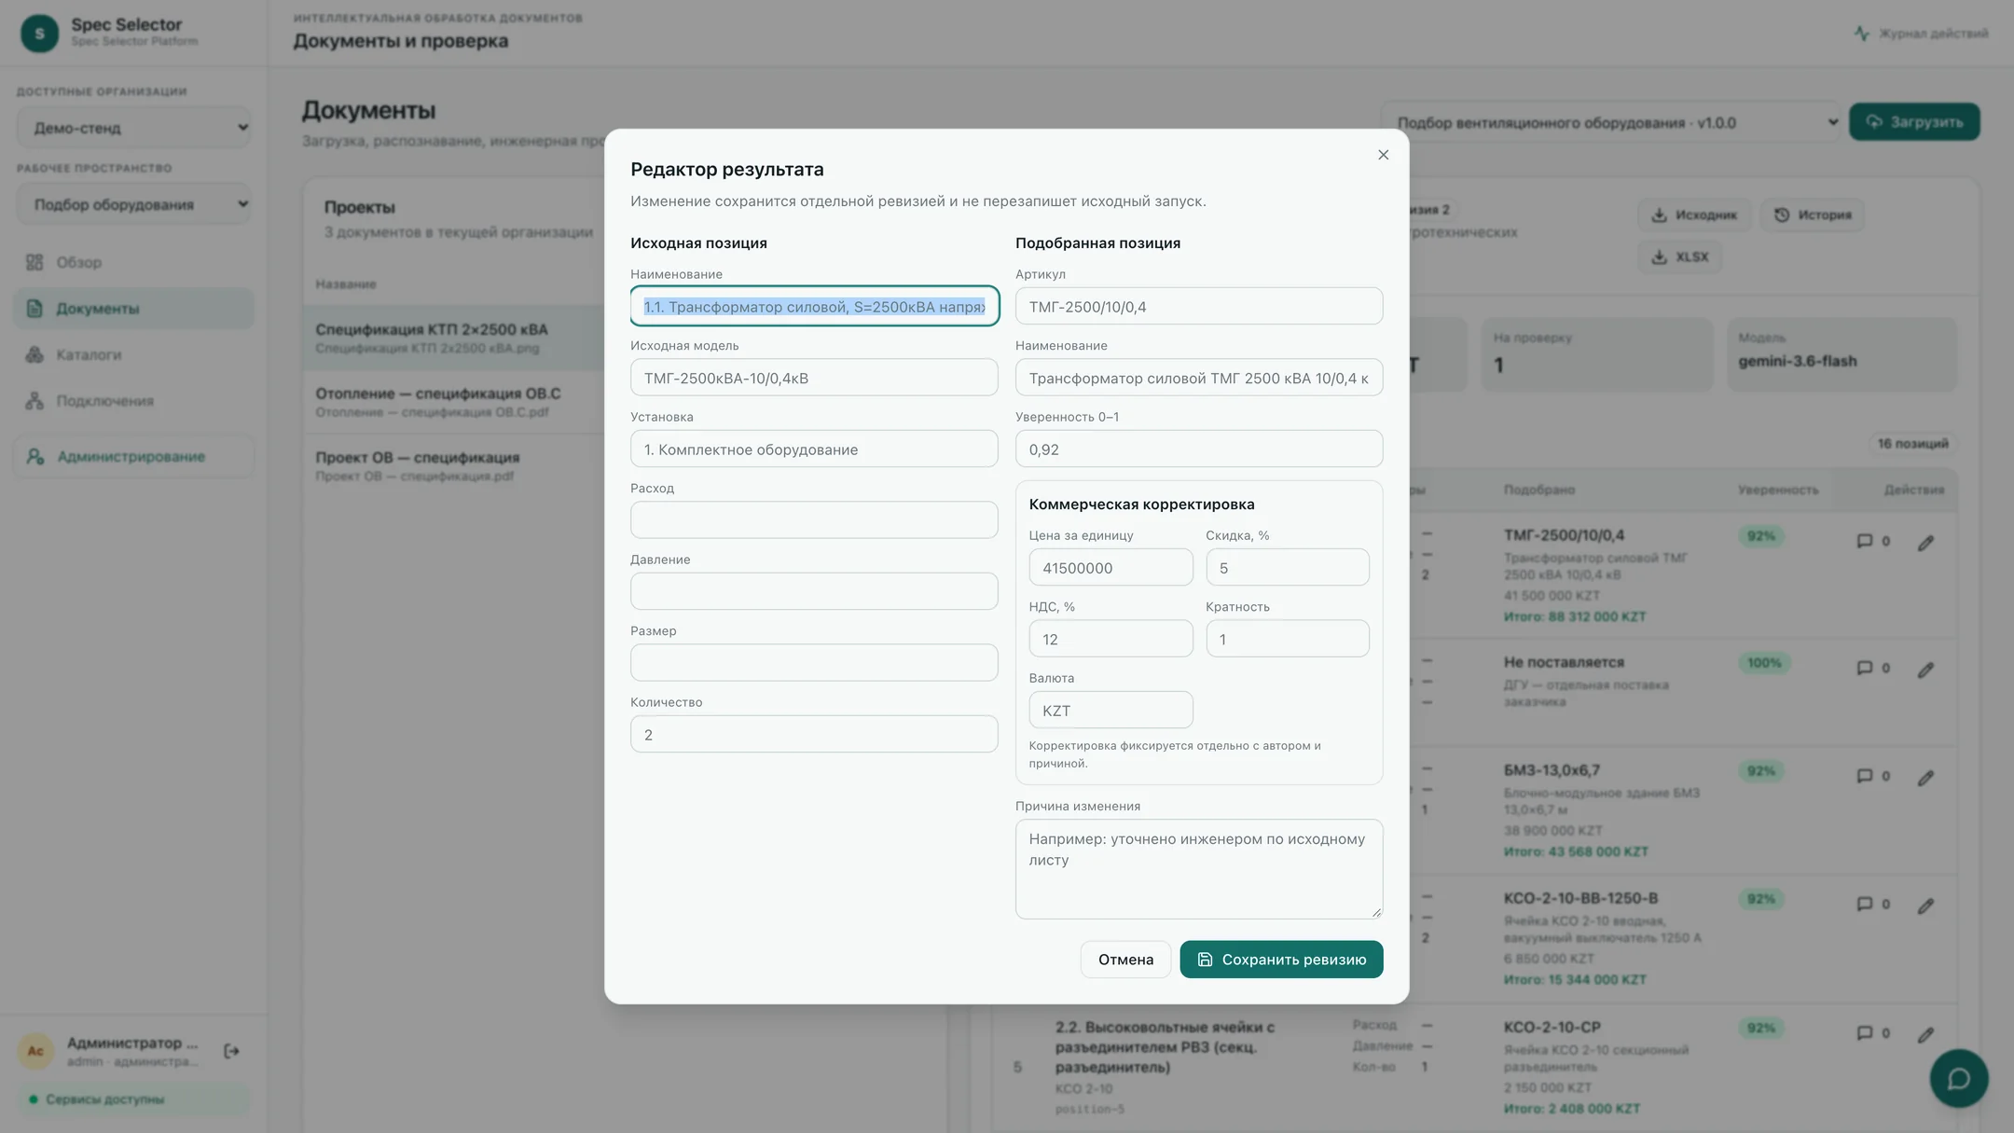Viewport: 2014px width, 1133px height.
Task: Click the Уверенность 0–1 field
Action: pos(1199,449)
